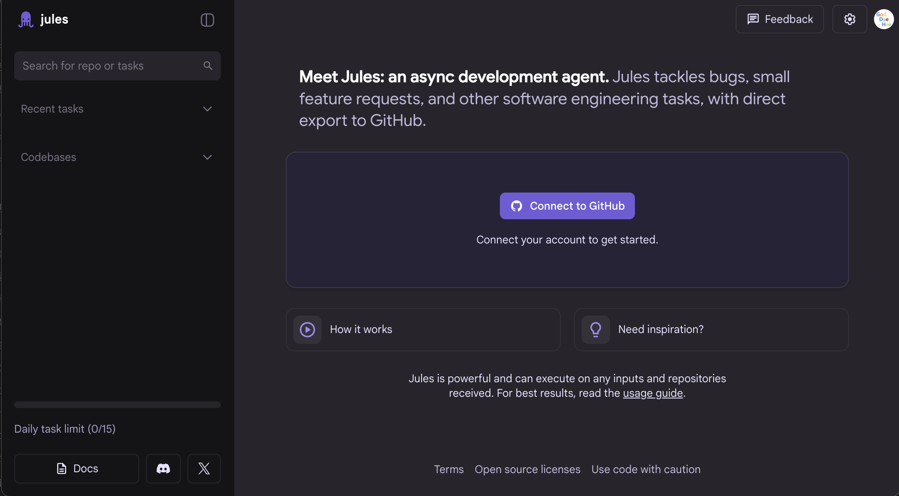The image size is (899, 496).
Task: Open the Terms link
Action: (x=449, y=469)
